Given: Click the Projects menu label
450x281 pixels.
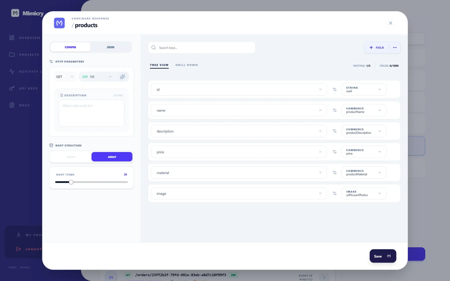Looking at the screenshot, I should tap(29, 55).
